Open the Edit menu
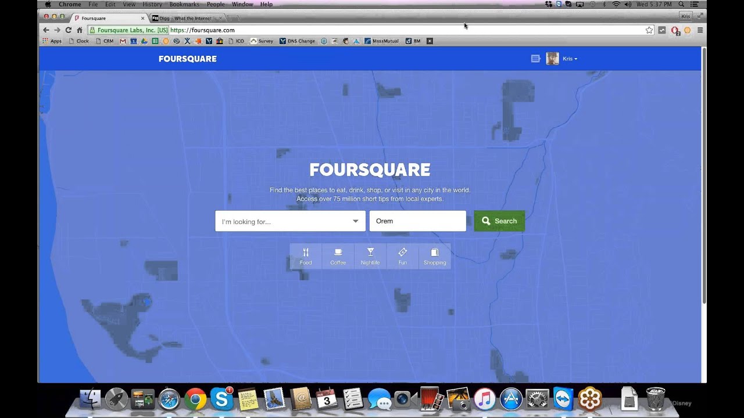This screenshot has width=744, height=418. point(110,4)
